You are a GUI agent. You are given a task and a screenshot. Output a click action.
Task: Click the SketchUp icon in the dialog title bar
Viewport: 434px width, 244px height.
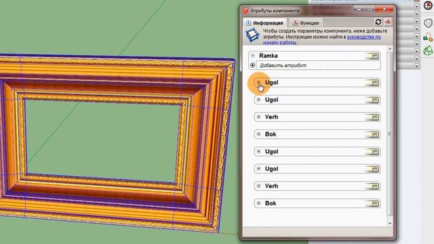[245, 11]
